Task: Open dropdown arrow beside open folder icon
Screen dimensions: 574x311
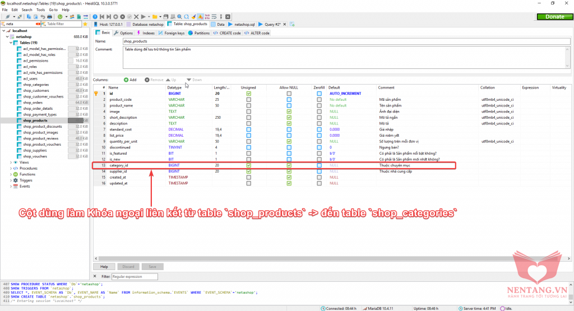Action: [x=160, y=16]
